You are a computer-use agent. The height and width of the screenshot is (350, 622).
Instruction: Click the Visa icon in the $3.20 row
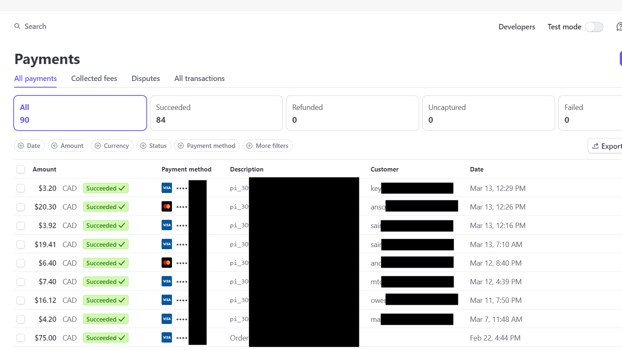coord(167,188)
